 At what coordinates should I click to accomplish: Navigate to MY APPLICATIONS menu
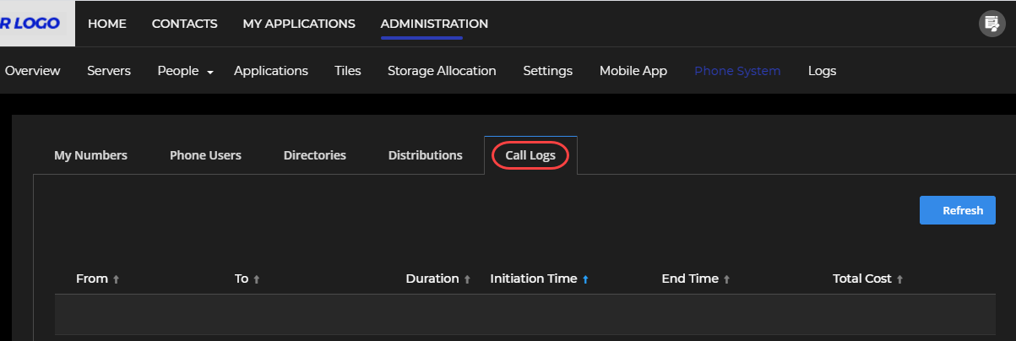click(x=299, y=24)
